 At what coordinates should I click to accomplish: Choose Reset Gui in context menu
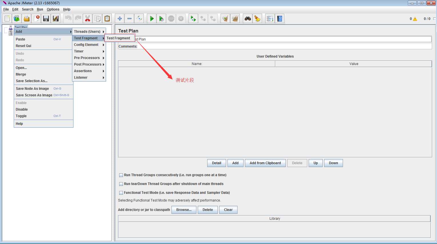tap(43, 46)
